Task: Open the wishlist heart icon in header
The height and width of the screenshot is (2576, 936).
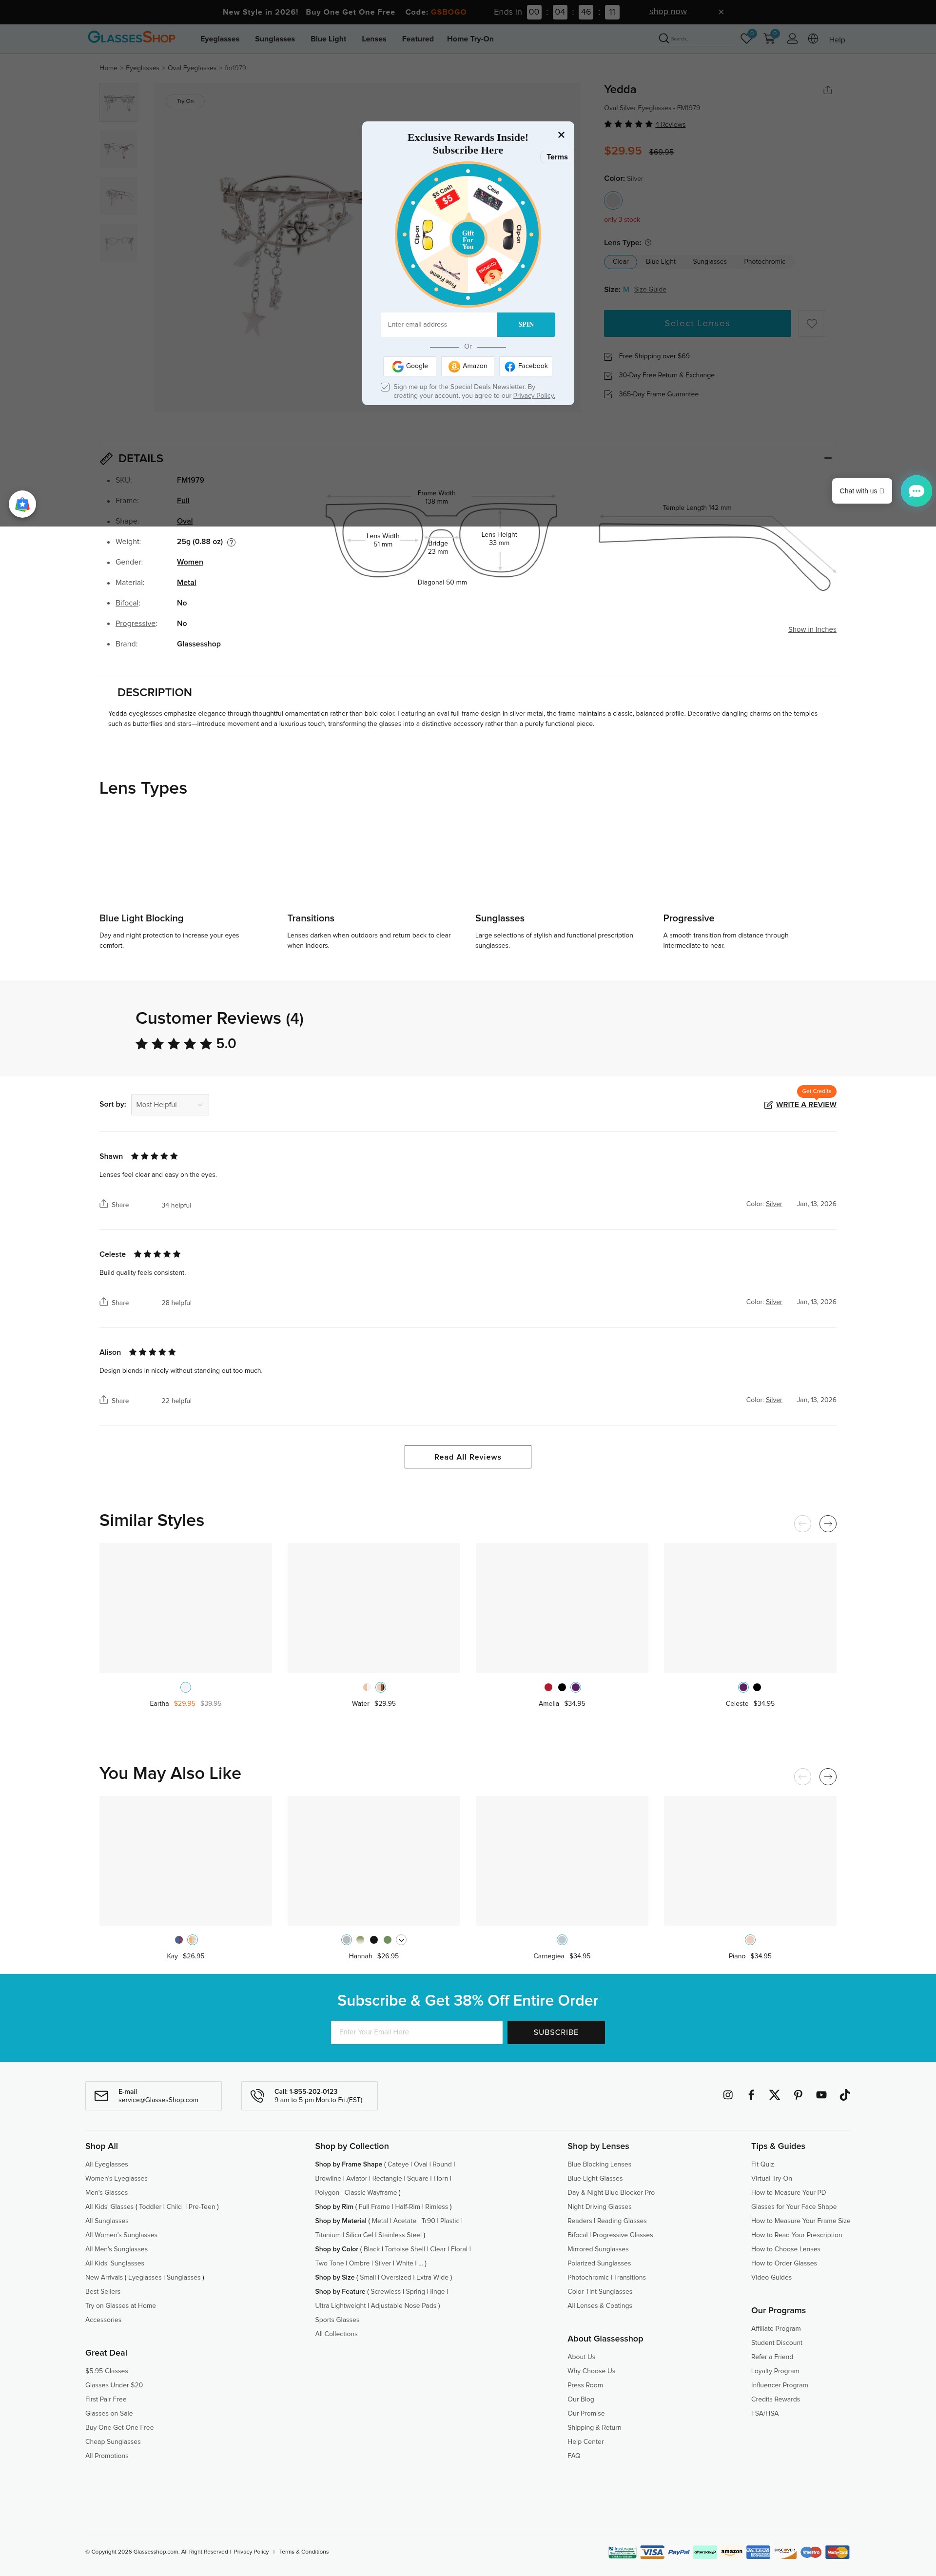Action: (746, 38)
